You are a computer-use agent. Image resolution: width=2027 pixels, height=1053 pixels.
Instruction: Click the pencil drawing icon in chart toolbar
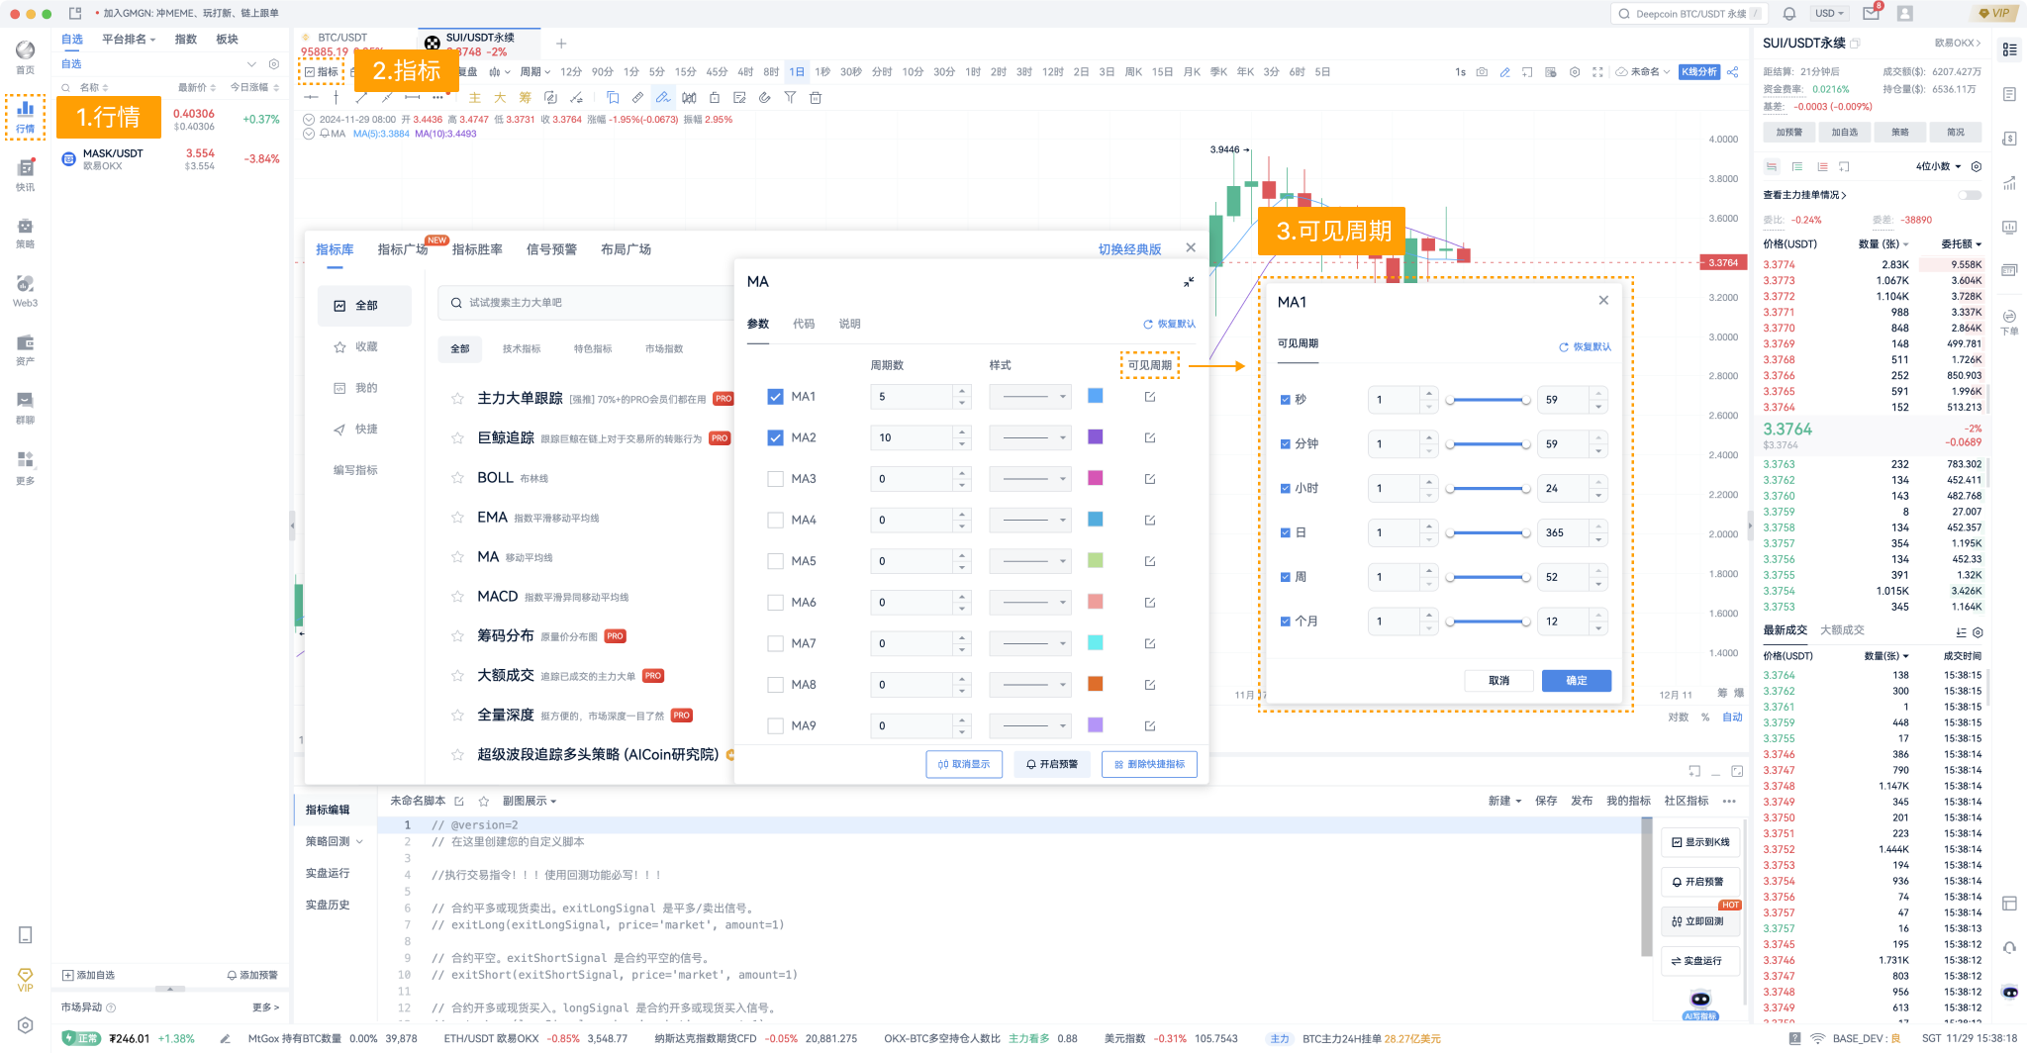pyautogui.click(x=1504, y=72)
